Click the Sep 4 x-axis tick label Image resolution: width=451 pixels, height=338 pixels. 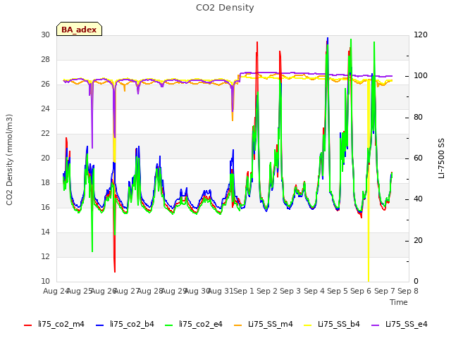(x=314, y=291)
